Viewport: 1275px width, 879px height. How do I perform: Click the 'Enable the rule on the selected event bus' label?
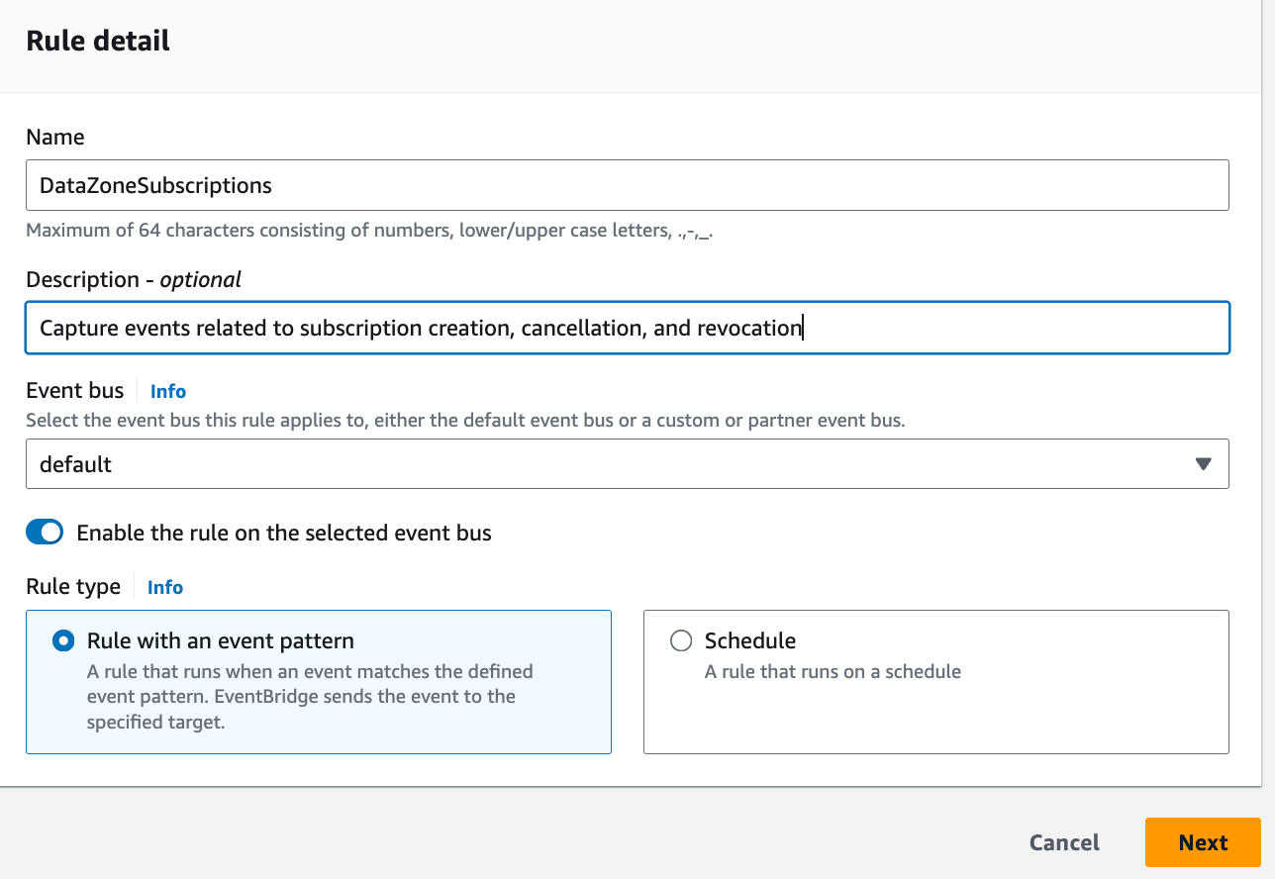284,533
